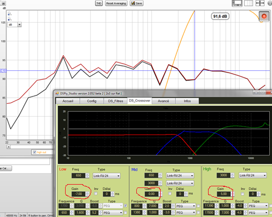
Task: Switch to the DS_Filtres tab
Action: click(x=116, y=101)
